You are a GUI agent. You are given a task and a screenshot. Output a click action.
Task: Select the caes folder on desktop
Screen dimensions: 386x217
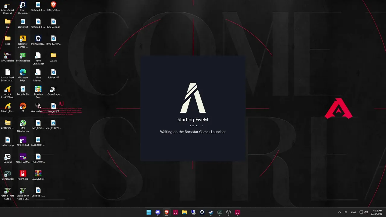point(8,40)
